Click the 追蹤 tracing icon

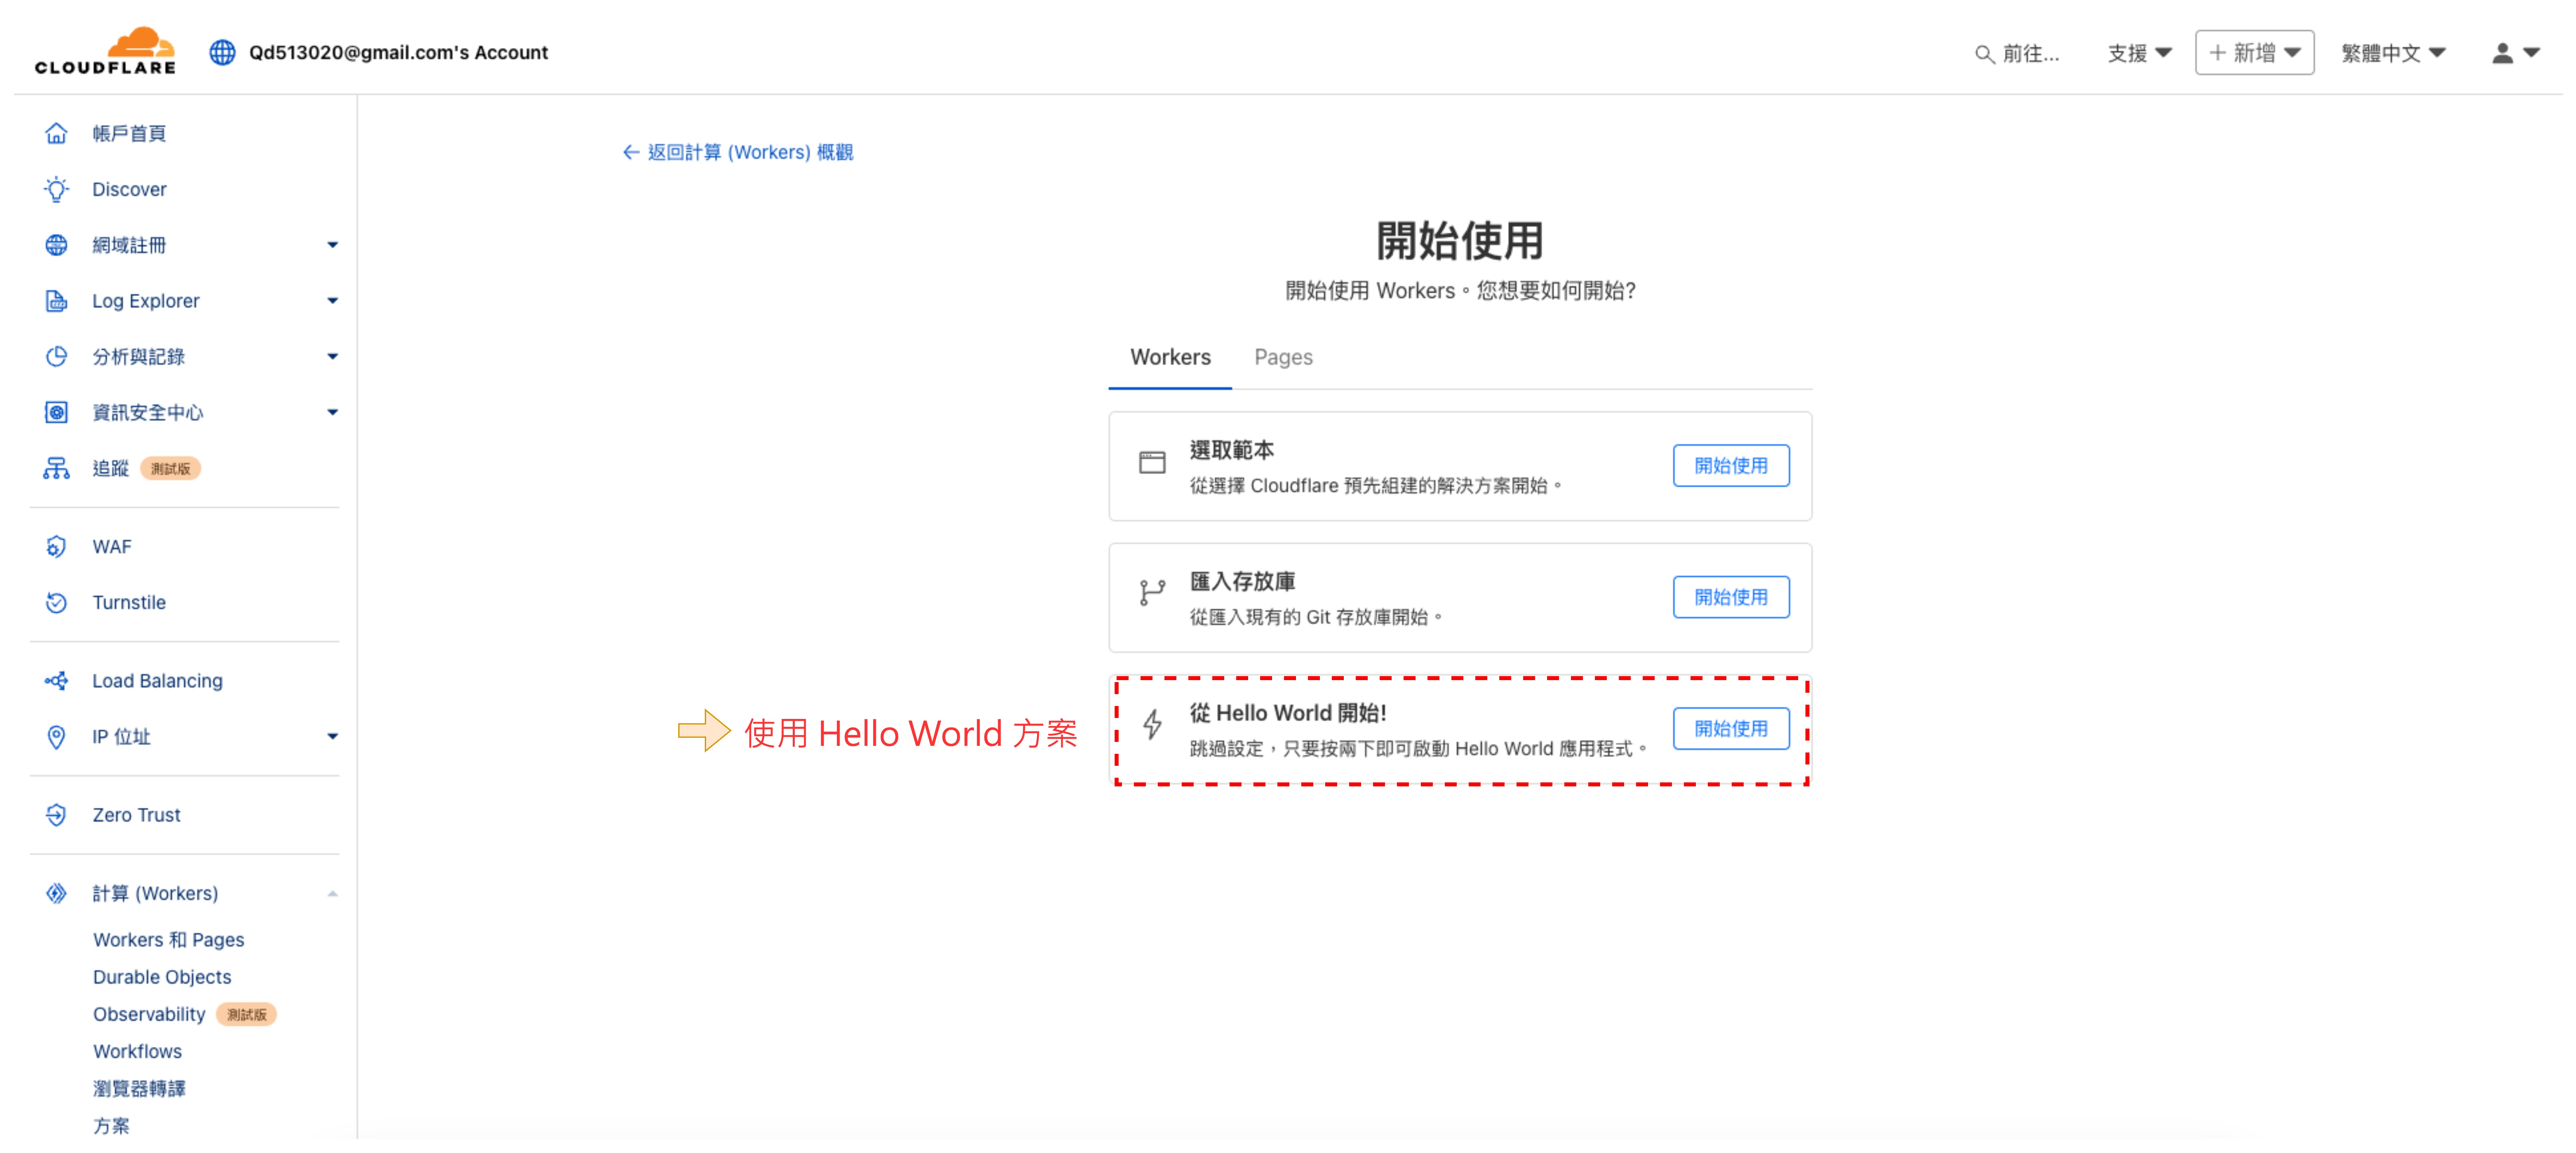(x=56, y=468)
